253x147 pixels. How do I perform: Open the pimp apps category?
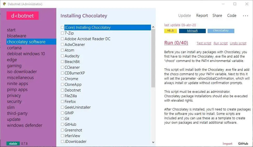click(17, 90)
